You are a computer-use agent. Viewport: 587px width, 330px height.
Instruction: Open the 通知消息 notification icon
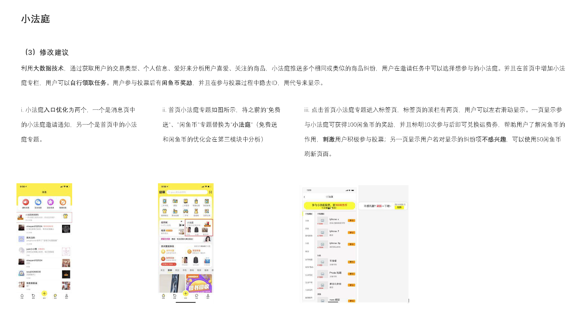pos(26,202)
